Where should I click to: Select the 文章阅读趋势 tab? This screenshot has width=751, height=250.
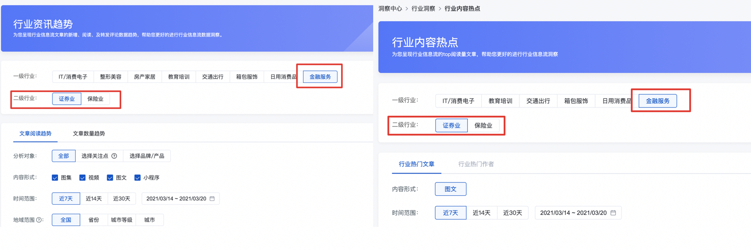click(35, 133)
